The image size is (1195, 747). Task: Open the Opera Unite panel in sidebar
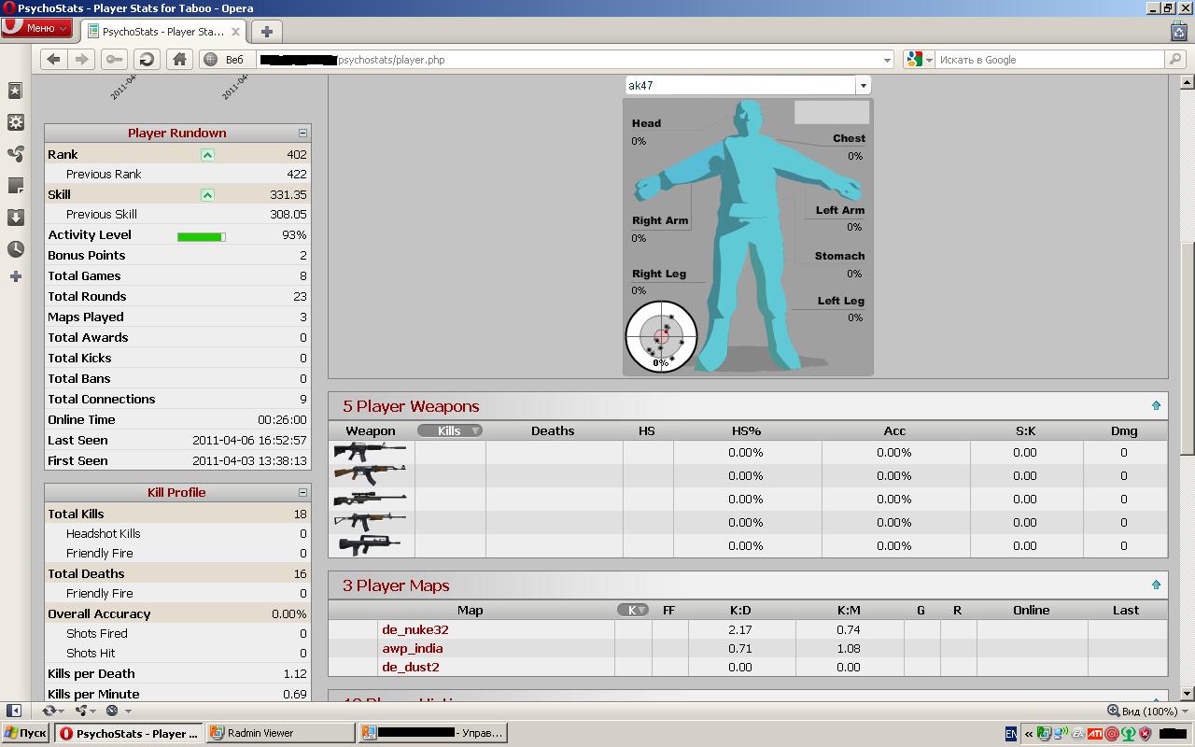click(x=15, y=154)
